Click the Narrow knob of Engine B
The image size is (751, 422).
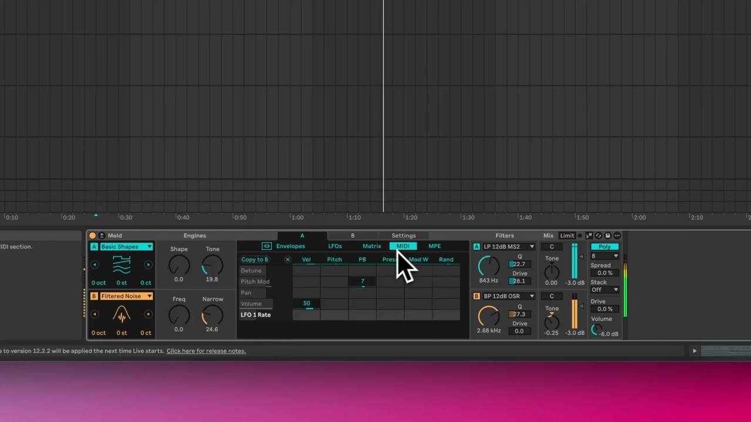(212, 315)
